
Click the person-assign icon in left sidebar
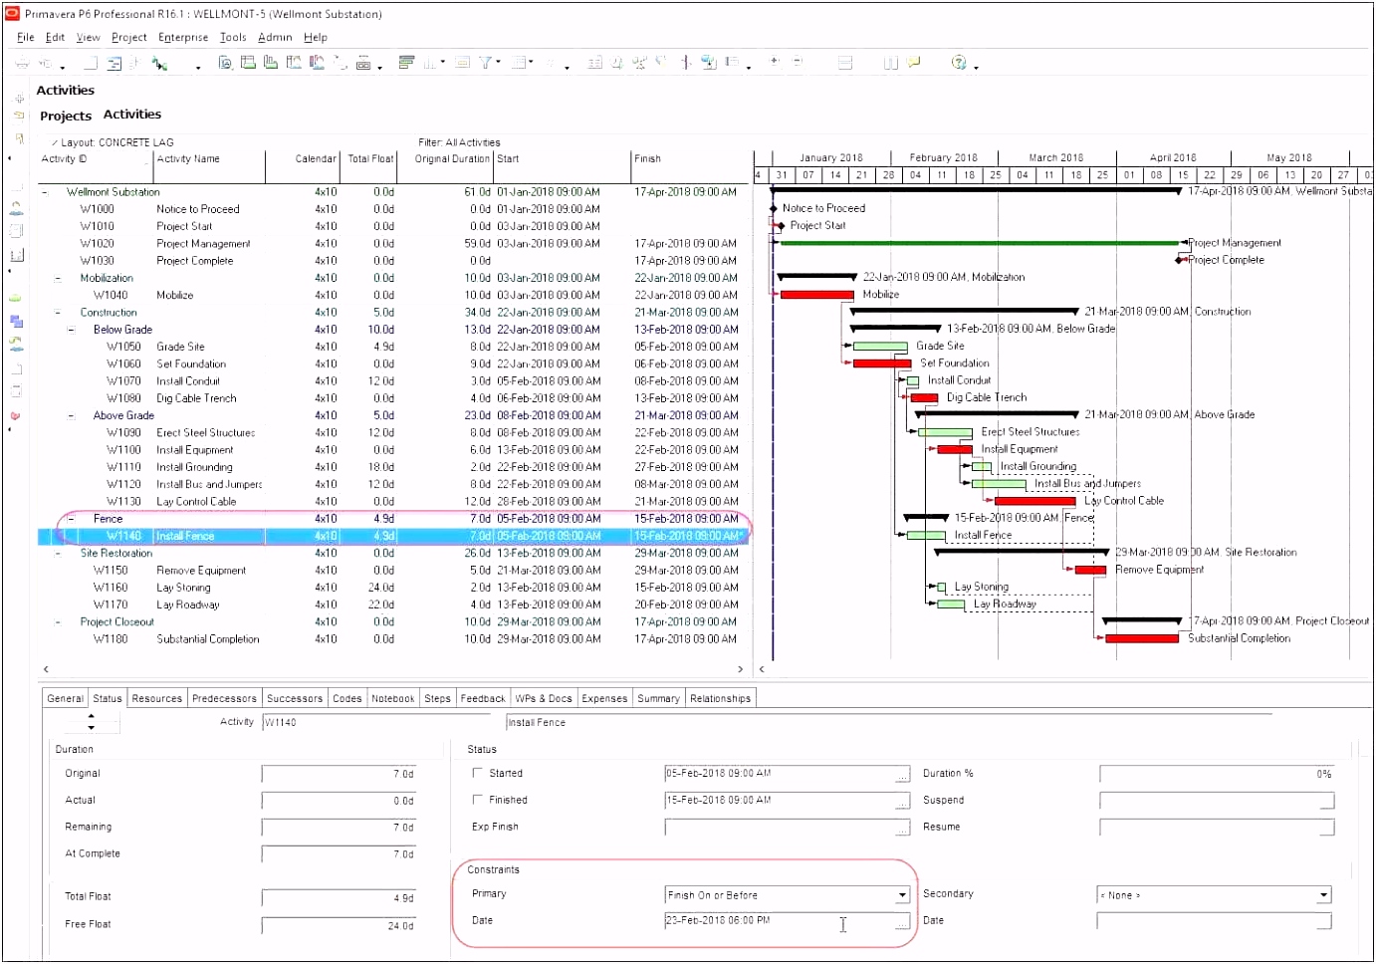click(16, 208)
